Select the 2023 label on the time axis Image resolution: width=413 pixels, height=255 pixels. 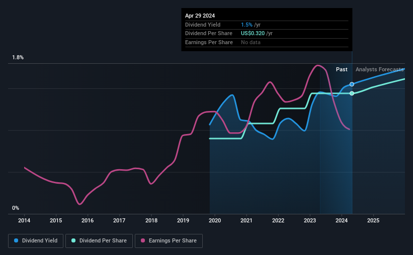(310, 220)
